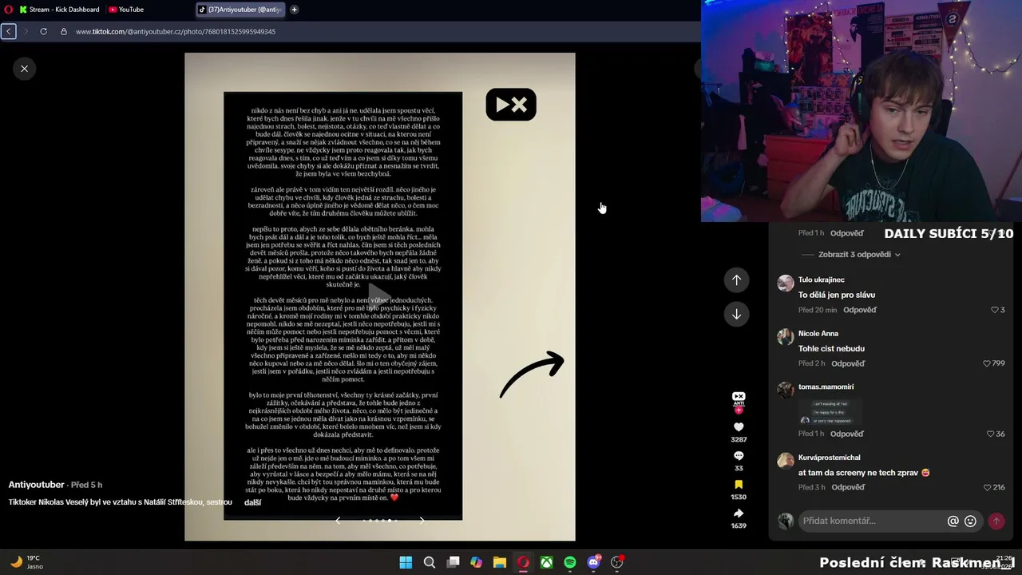Click Kurváprostemichal's avatar

(786, 461)
